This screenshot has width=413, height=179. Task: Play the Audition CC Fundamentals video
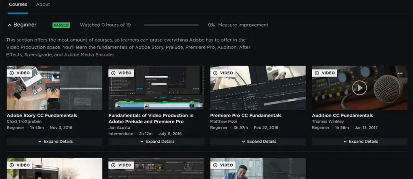(x=359, y=87)
